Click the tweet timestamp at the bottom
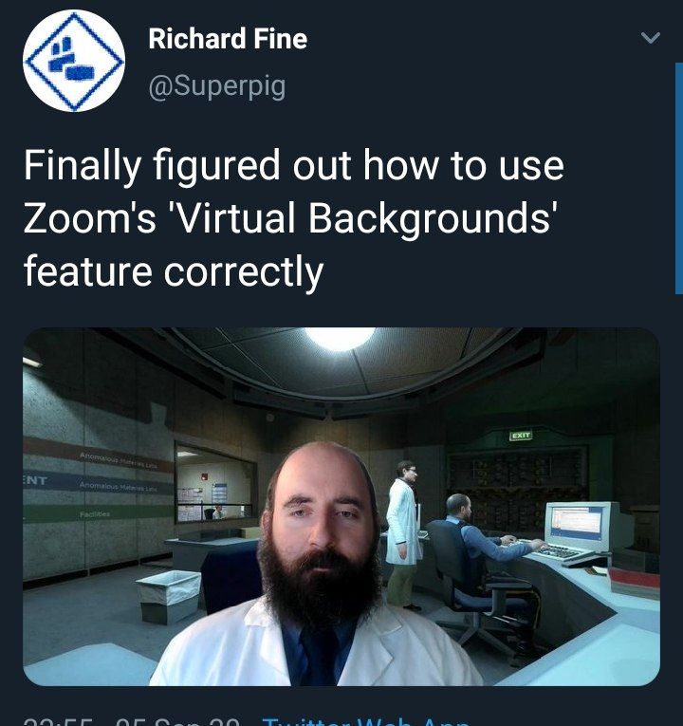Image resolution: width=683 pixels, height=726 pixels. click(132, 721)
